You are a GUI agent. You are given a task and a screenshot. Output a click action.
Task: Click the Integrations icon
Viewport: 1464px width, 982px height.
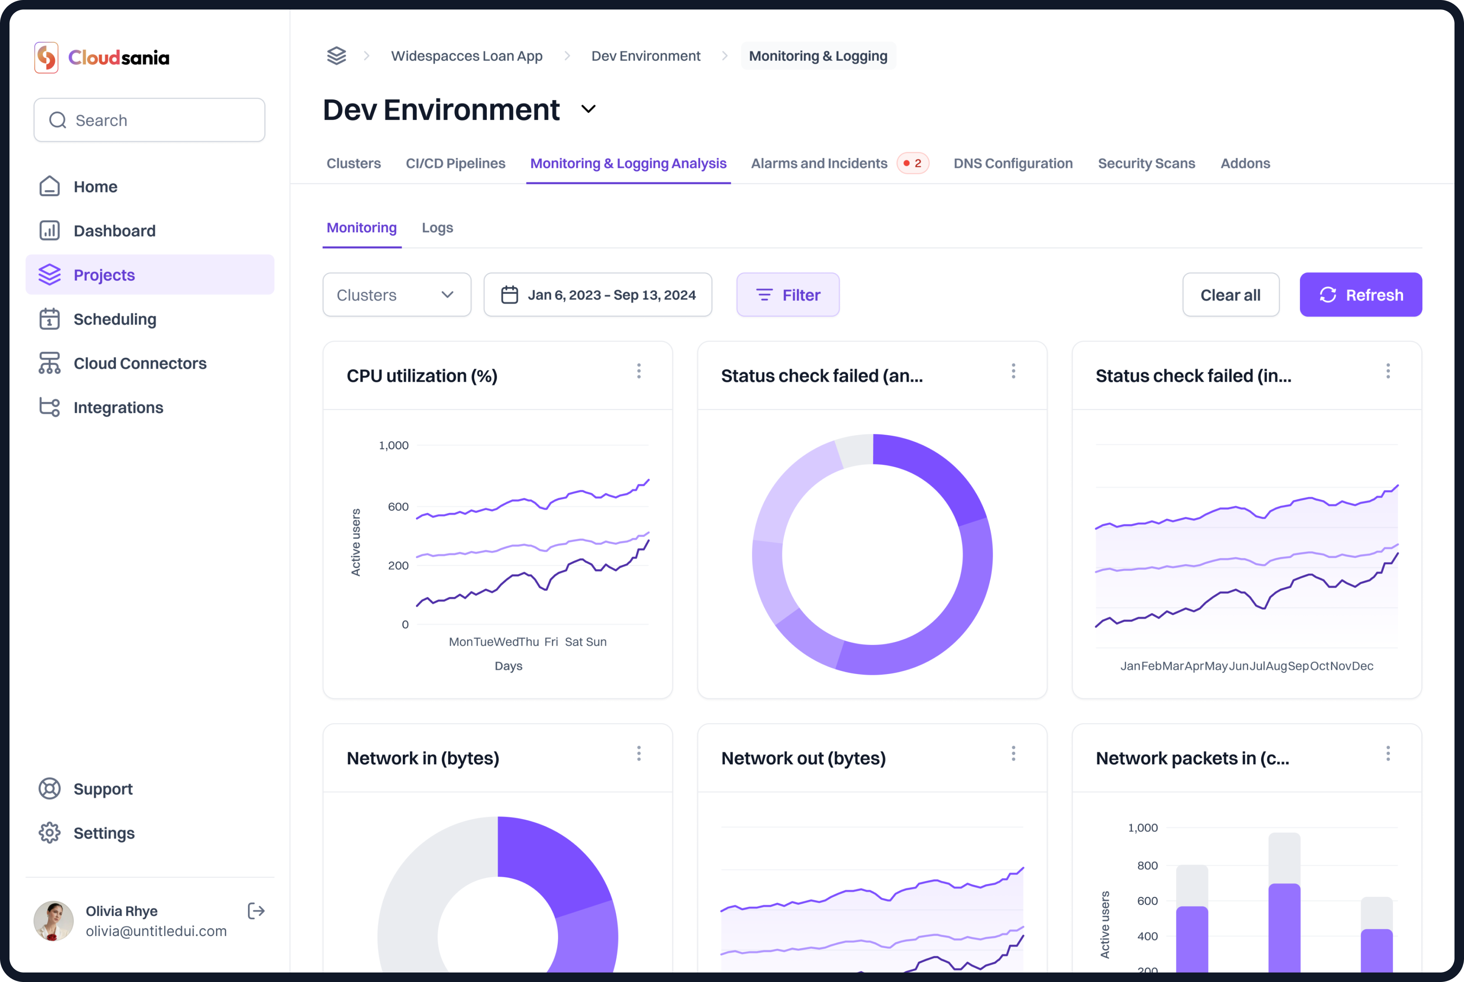[50, 407]
